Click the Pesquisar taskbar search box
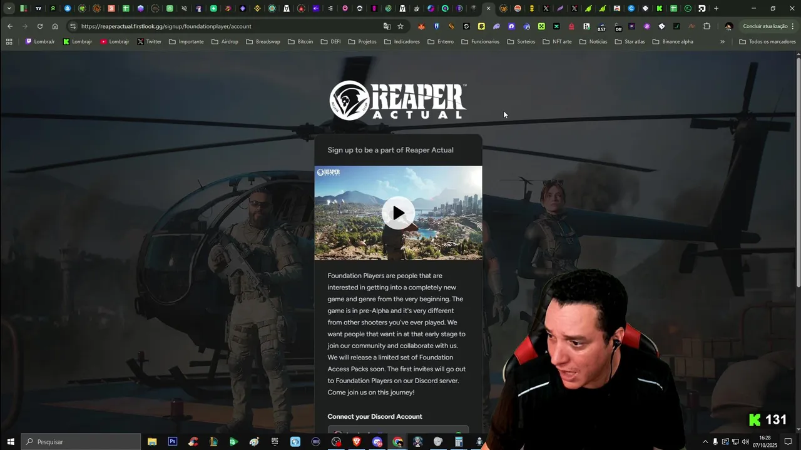The image size is (801, 450). click(81, 442)
